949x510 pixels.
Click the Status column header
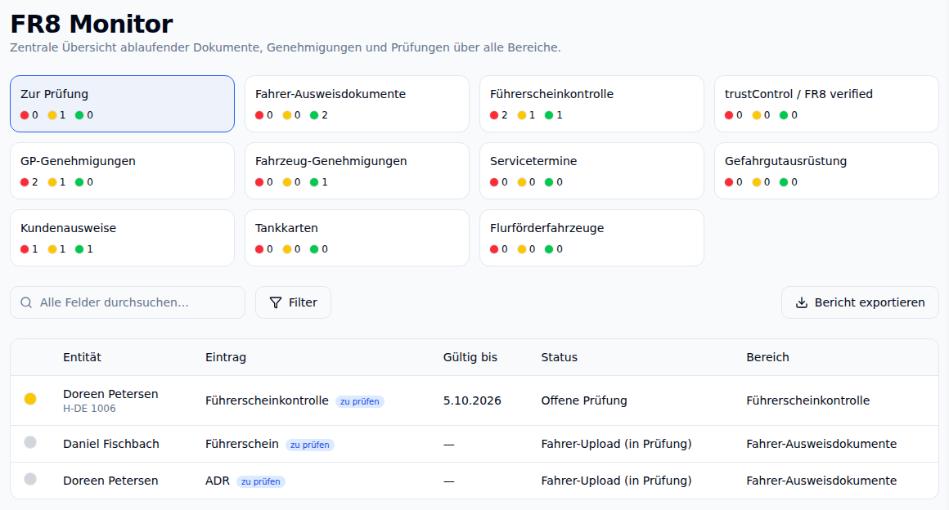[x=560, y=357]
